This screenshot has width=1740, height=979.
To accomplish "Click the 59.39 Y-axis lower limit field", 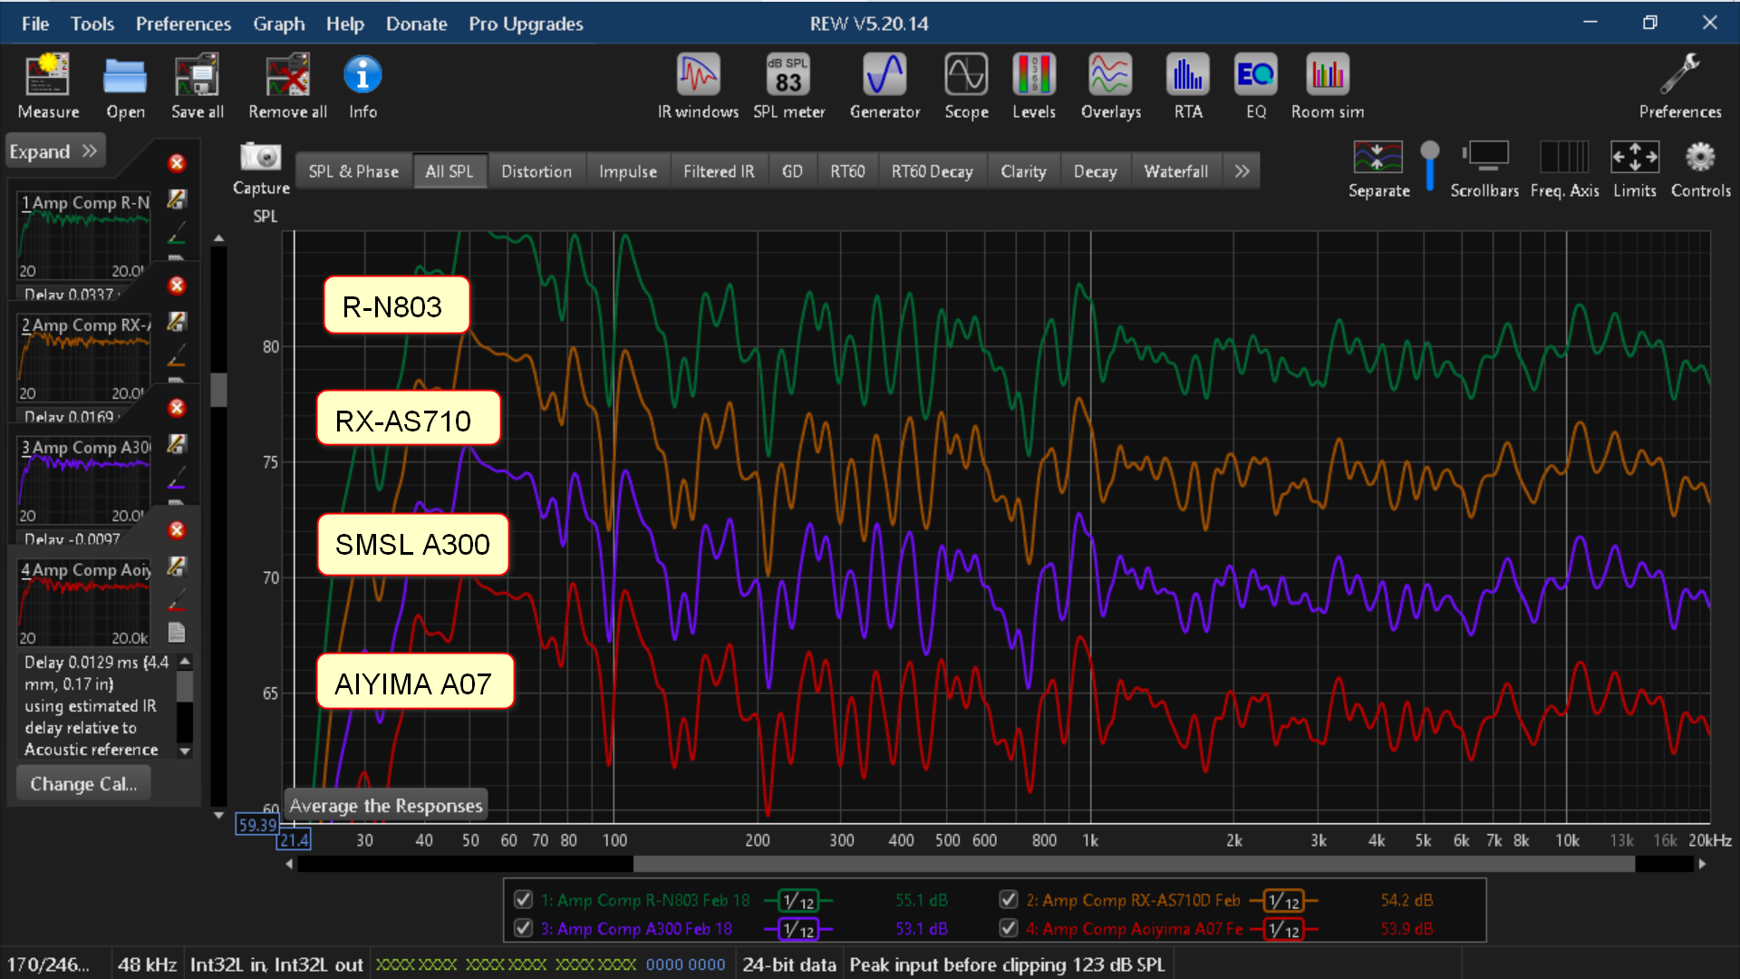I will point(256,825).
